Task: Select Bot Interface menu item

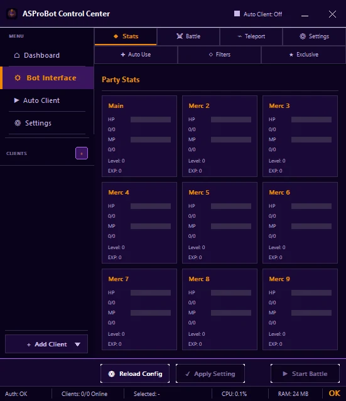Action: (x=47, y=78)
